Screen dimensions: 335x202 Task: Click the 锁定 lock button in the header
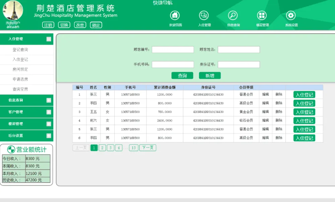coord(96,25)
